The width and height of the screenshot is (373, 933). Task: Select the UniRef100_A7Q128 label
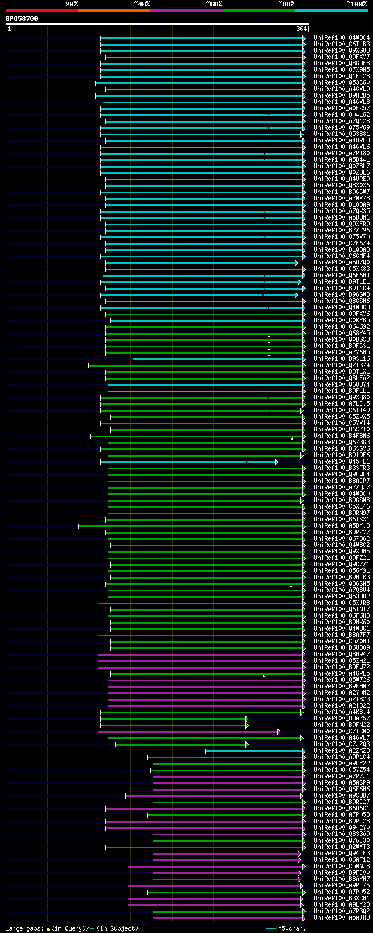[342, 121]
